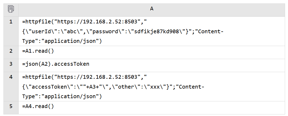Click the copy icon in the header corner
Screen dimensions: 288x116
point(11,9)
